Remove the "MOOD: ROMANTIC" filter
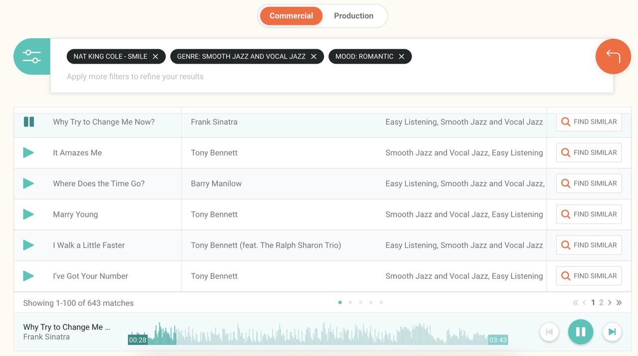This screenshot has height=356, width=638. (x=401, y=56)
